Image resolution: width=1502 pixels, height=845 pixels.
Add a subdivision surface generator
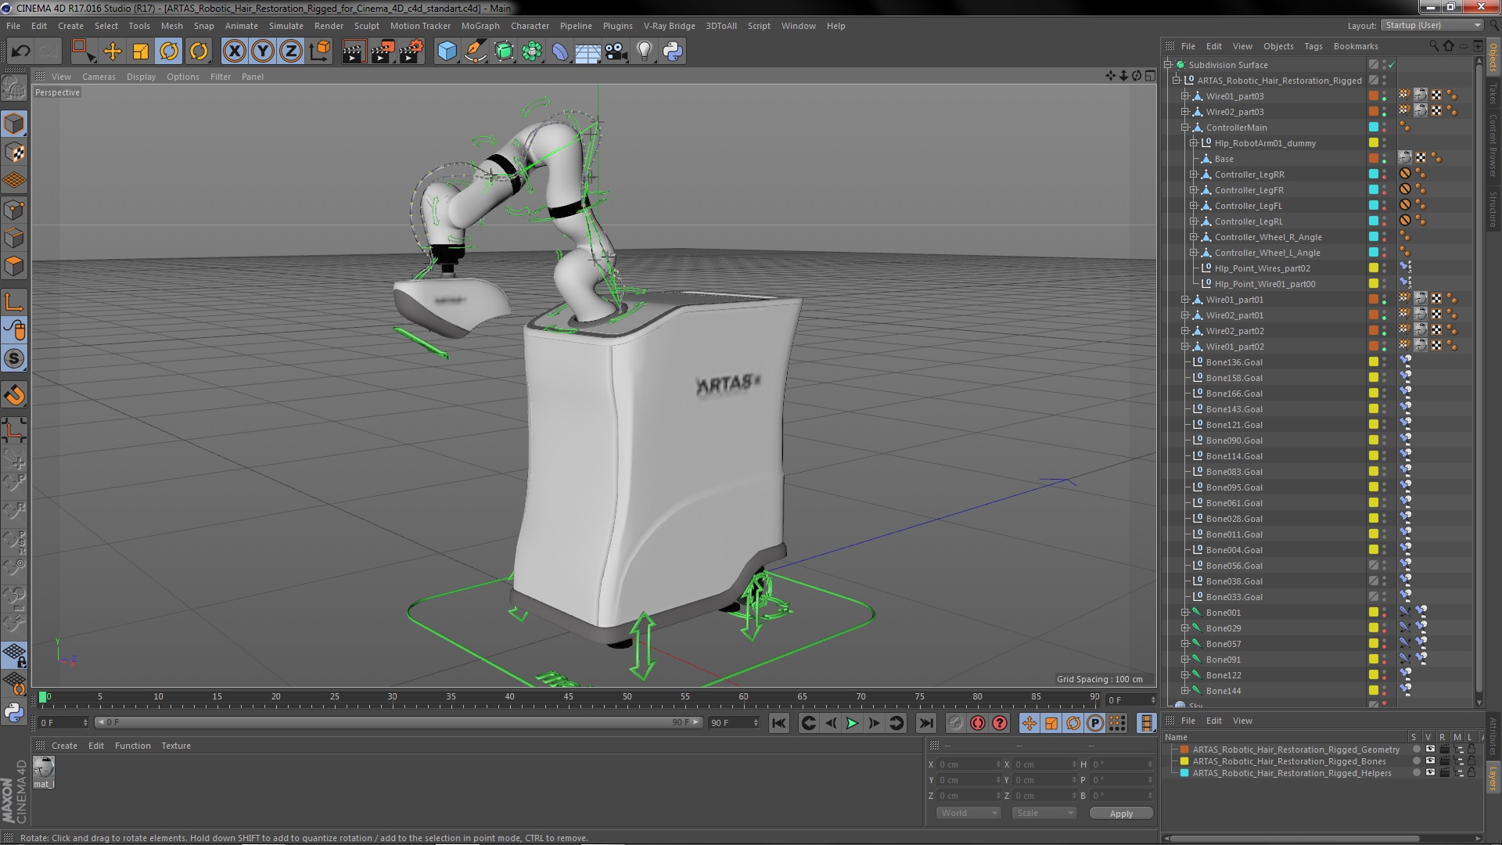(504, 52)
